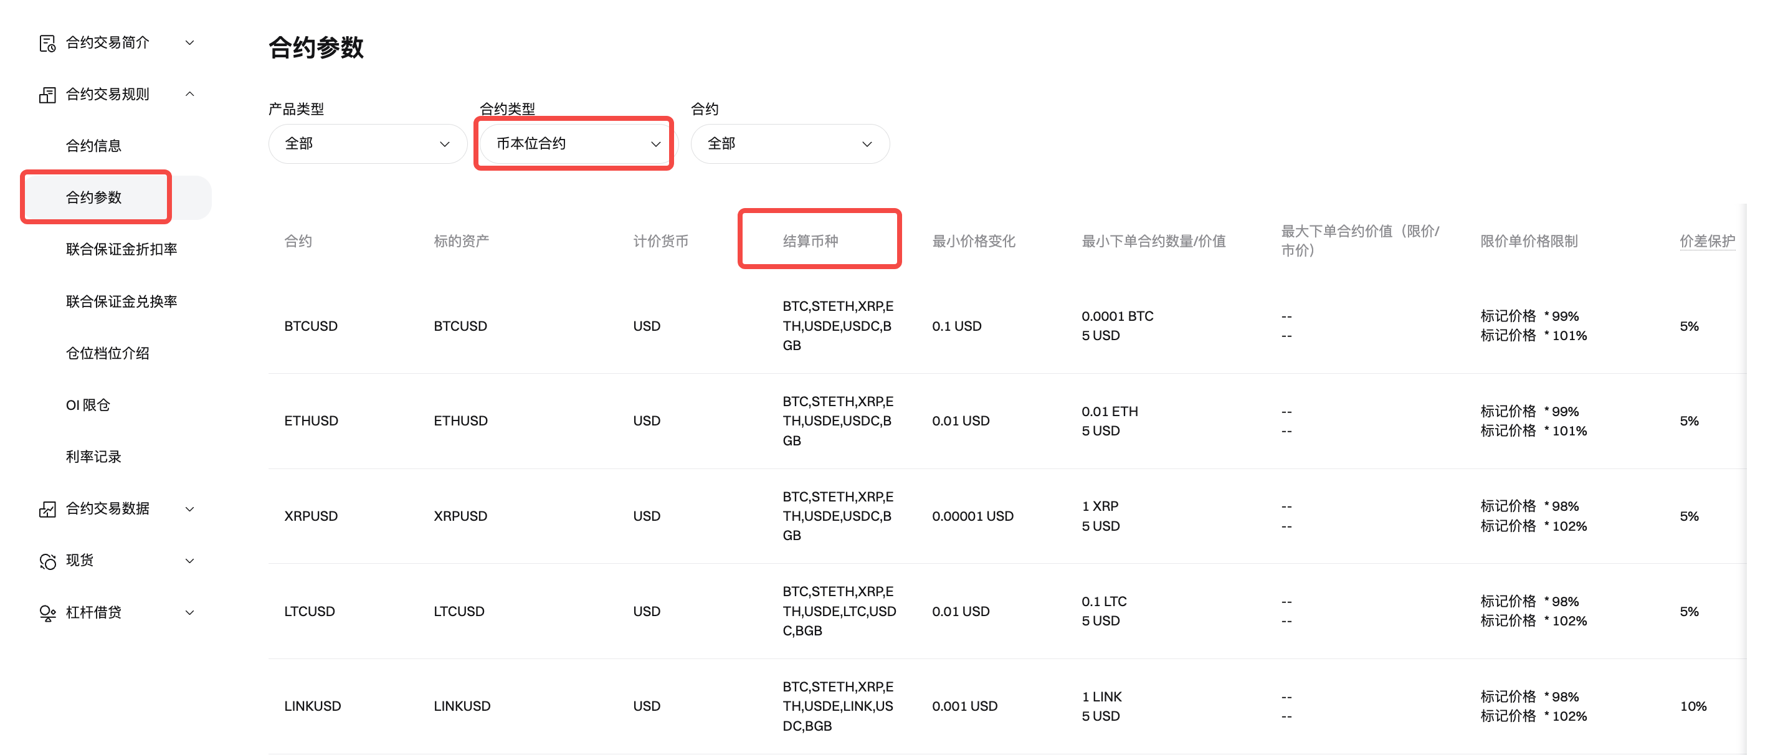Expand the 杠杆借贷 menu chevron
The height and width of the screenshot is (755, 1778).
[x=190, y=613]
